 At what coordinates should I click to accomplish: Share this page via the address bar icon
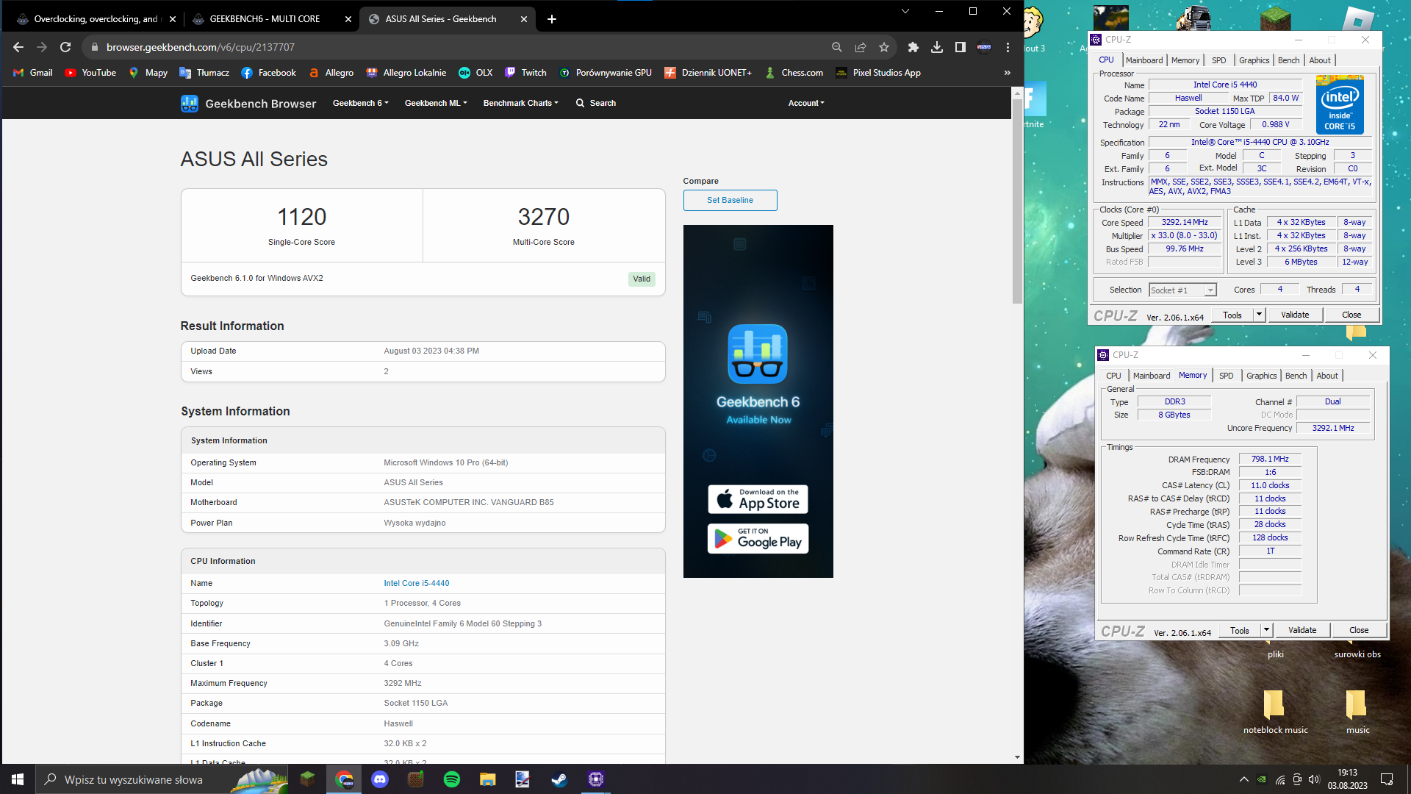[861, 47]
